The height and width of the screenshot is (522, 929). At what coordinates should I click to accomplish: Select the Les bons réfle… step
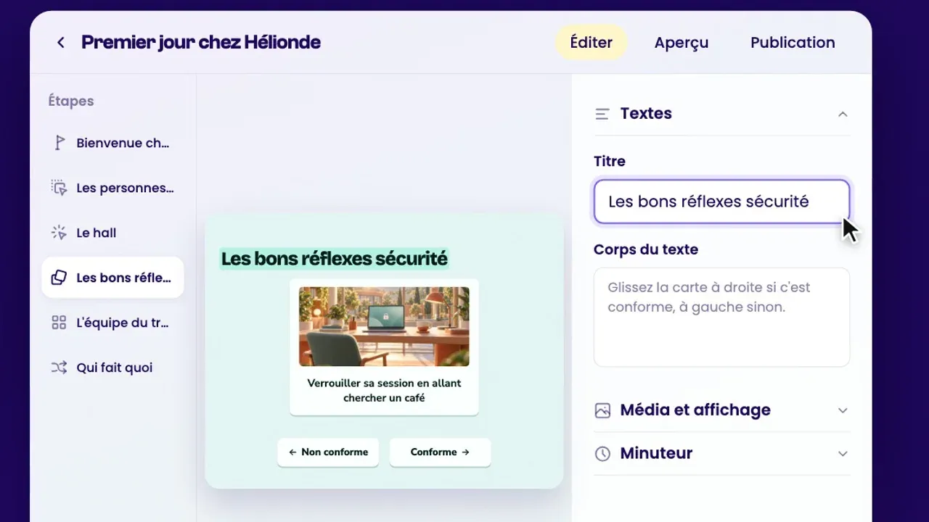(x=112, y=278)
